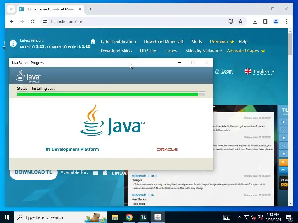Click the LINUX platform logo
Screen dimensions: 298x223
pos(119,173)
